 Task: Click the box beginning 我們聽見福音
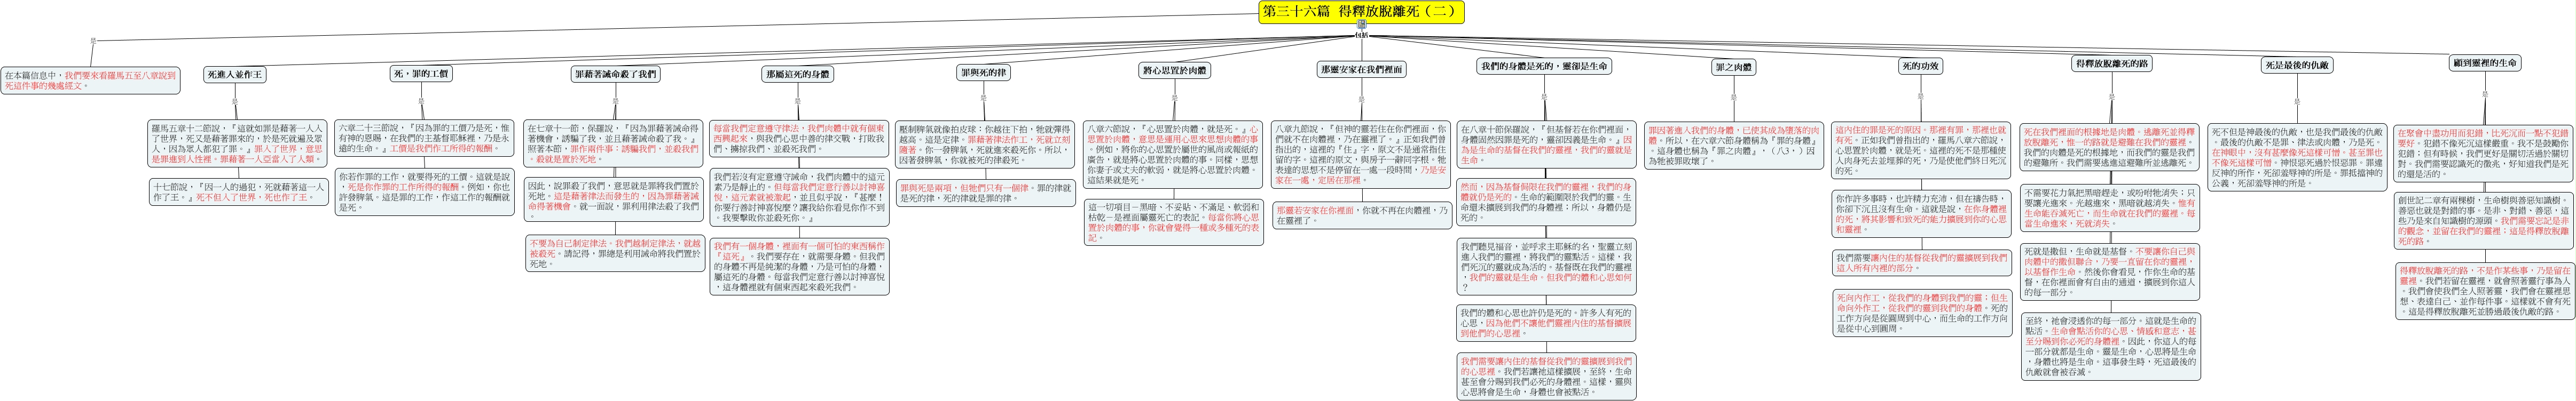[1547, 266]
